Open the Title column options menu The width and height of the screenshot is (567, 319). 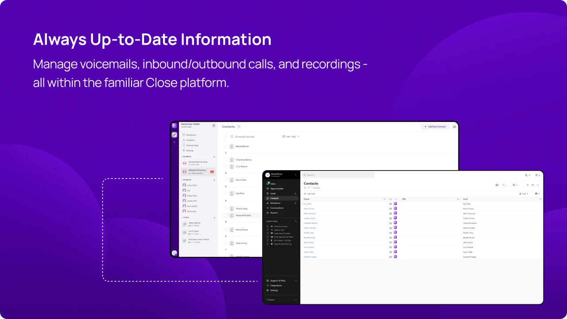click(x=458, y=199)
